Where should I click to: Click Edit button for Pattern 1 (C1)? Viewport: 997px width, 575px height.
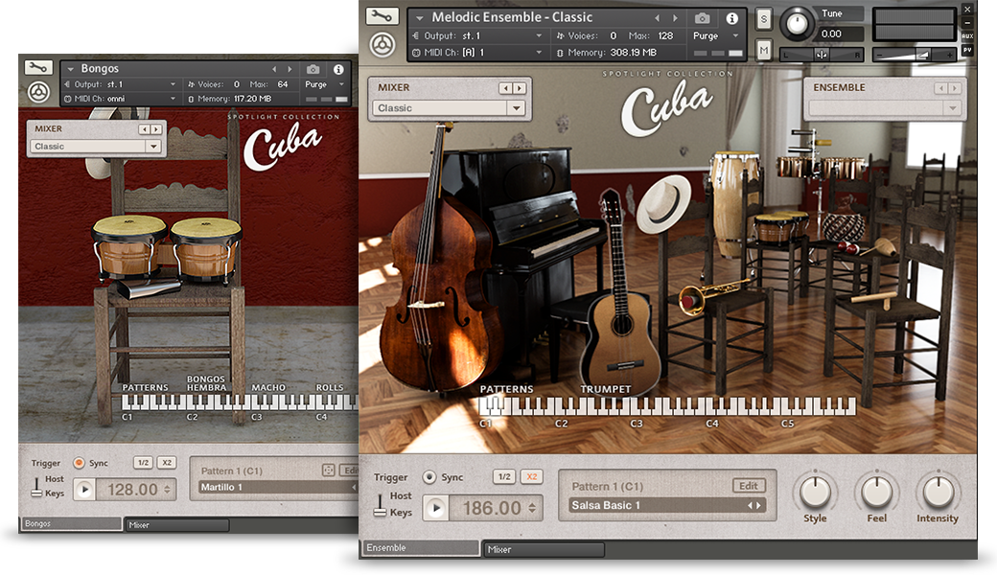pos(749,486)
